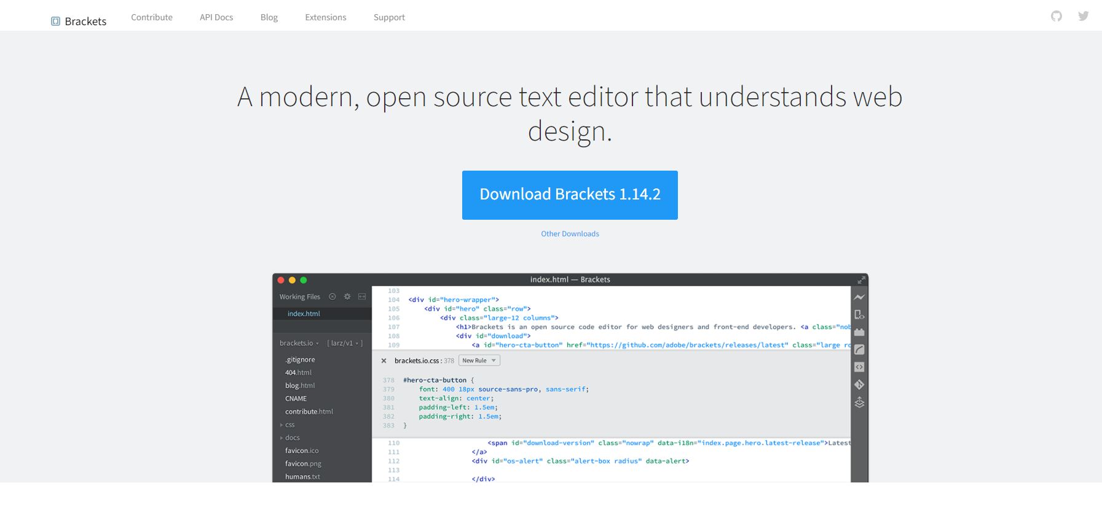Click the yellow macOS window button

coord(292,280)
